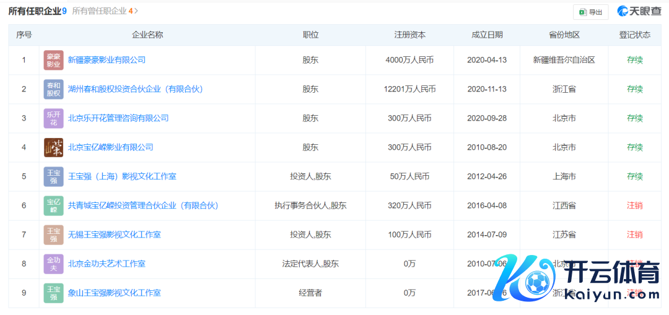669x315 pixels.
Task: Open 无锡王宝强影视文化工作室 link
Action: tap(114, 235)
